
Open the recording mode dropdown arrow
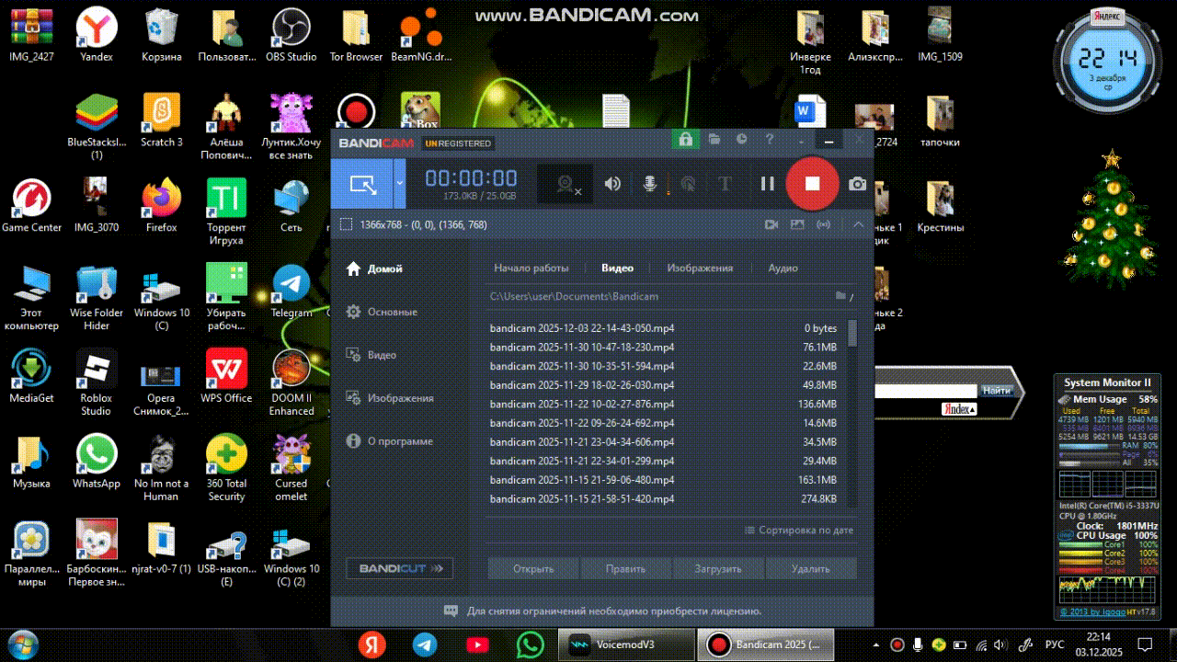399,183
